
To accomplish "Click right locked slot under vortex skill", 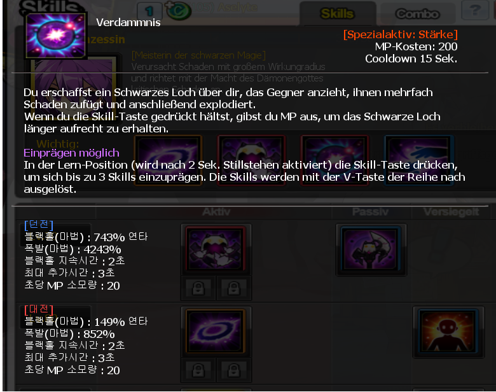I will click(234, 370).
